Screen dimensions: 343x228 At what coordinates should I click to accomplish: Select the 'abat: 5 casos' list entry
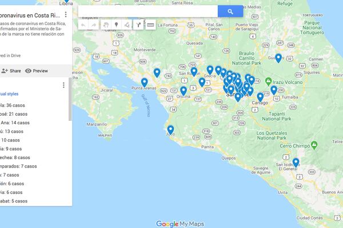tap(14, 201)
